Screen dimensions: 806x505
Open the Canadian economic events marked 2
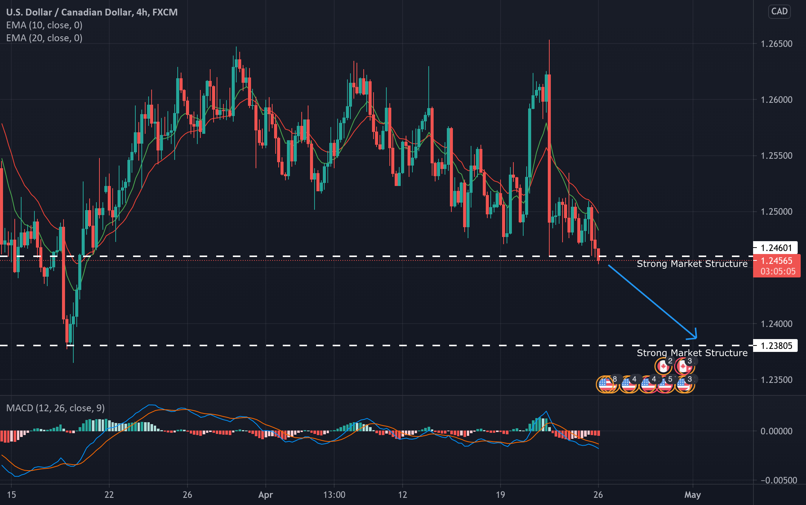663,366
